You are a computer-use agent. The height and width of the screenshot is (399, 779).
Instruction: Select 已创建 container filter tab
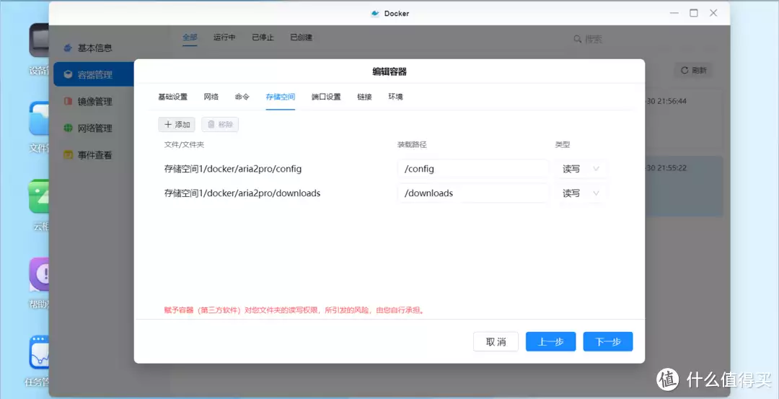coord(301,38)
